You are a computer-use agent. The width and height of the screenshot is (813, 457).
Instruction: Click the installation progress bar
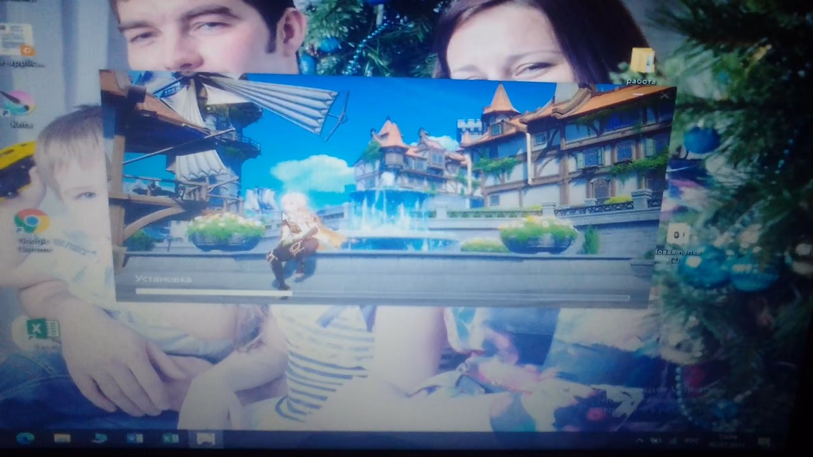382,294
